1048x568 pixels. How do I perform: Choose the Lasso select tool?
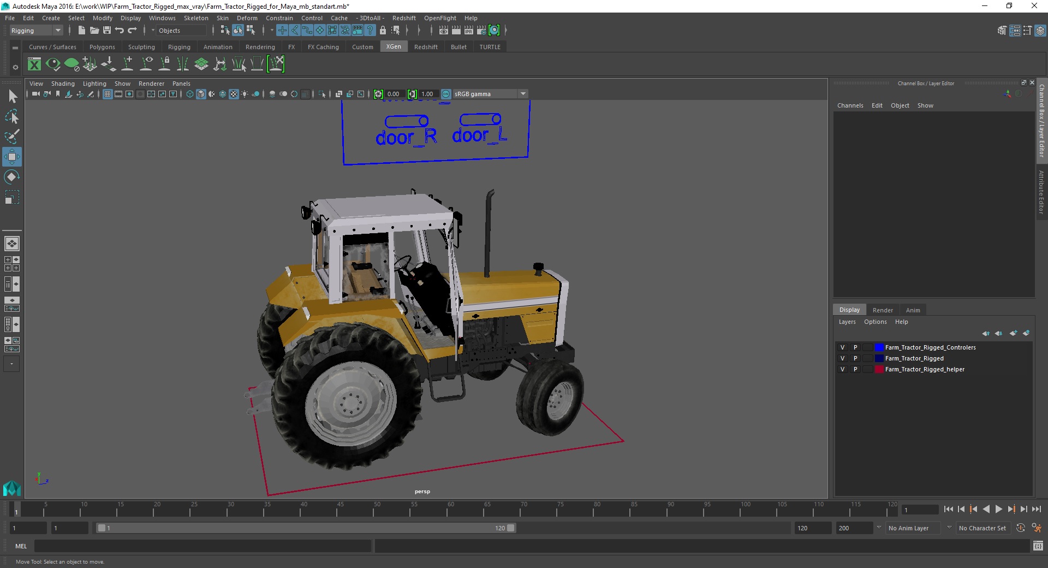(12, 117)
